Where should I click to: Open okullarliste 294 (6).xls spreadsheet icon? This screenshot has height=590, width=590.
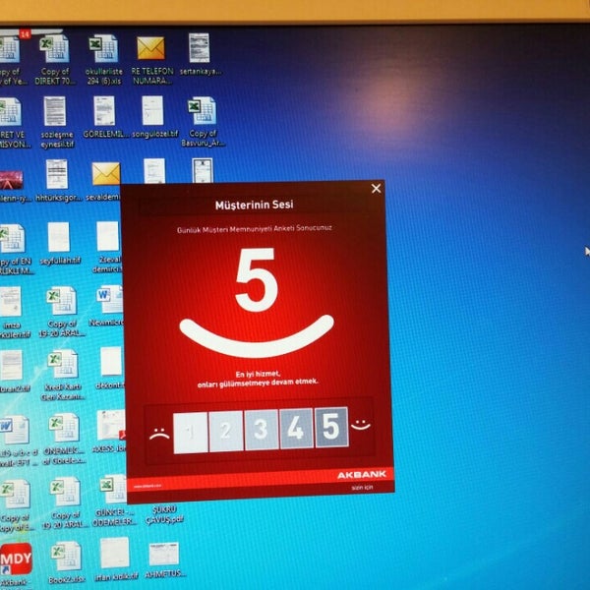click(x=103, y=59)
